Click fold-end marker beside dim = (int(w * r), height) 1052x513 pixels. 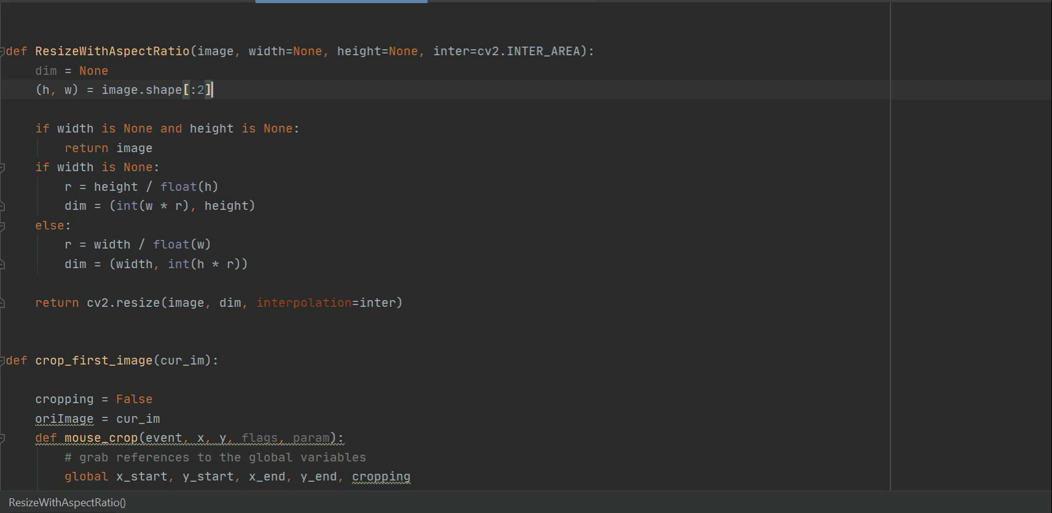(2, 206)
